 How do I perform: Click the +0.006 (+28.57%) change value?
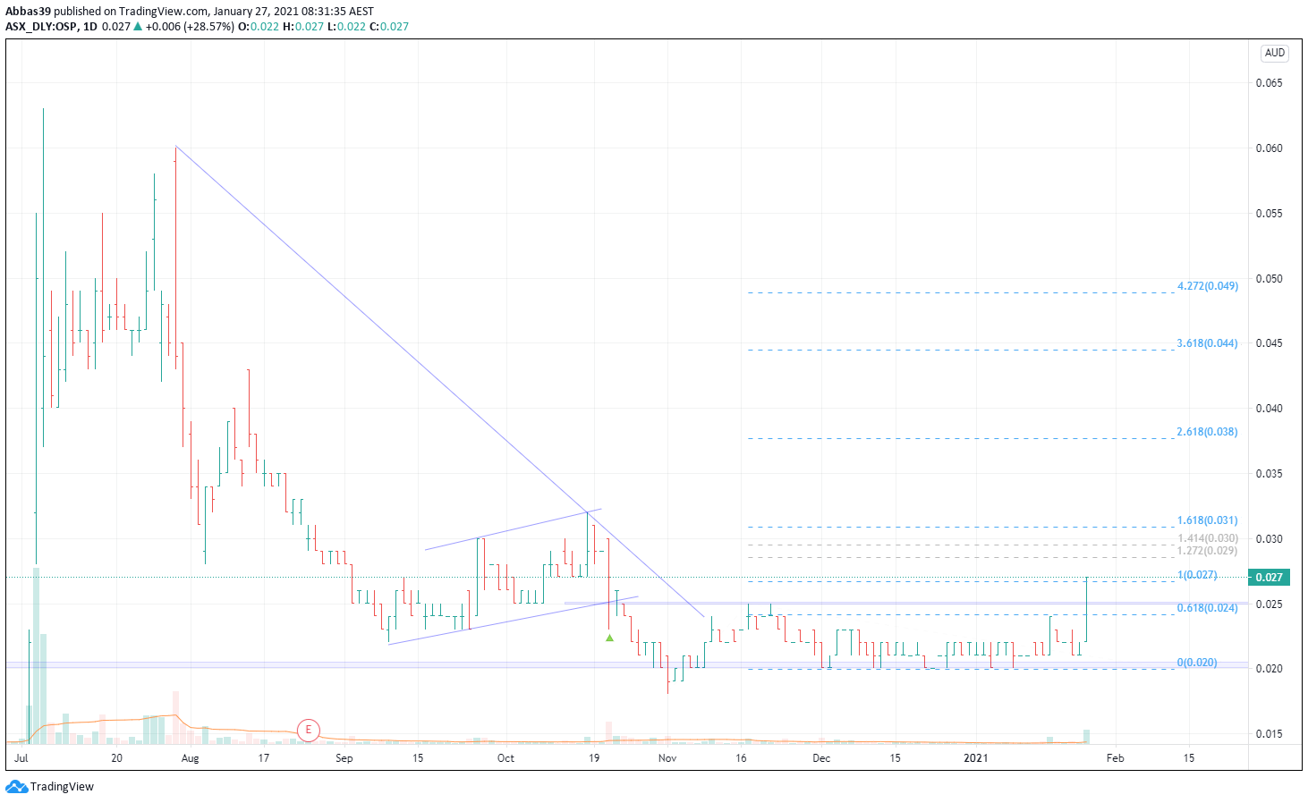190,27
